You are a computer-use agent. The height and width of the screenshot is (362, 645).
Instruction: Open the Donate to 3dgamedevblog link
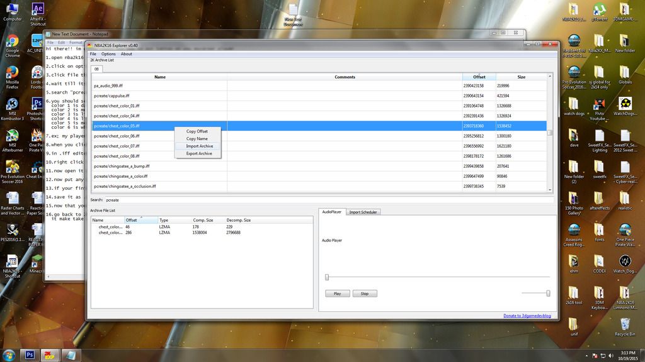click(x=527, y=315)
